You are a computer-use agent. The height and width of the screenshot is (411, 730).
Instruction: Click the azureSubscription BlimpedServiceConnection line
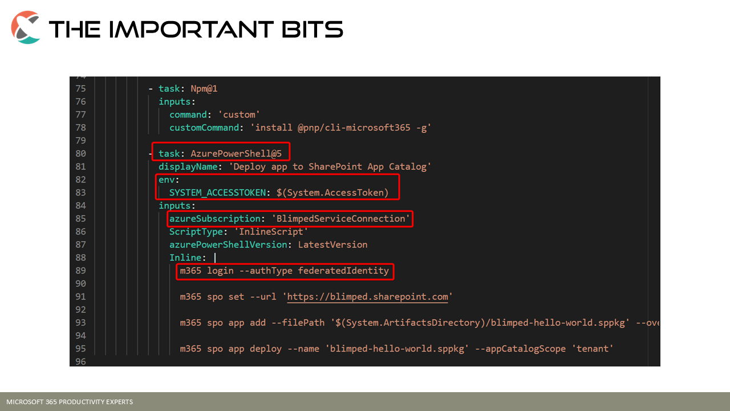click(290, 219)
